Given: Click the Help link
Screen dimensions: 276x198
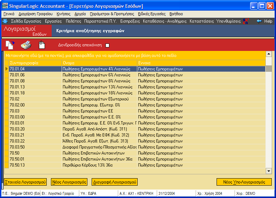Looking at the screenshot, I should click(268, 21).
